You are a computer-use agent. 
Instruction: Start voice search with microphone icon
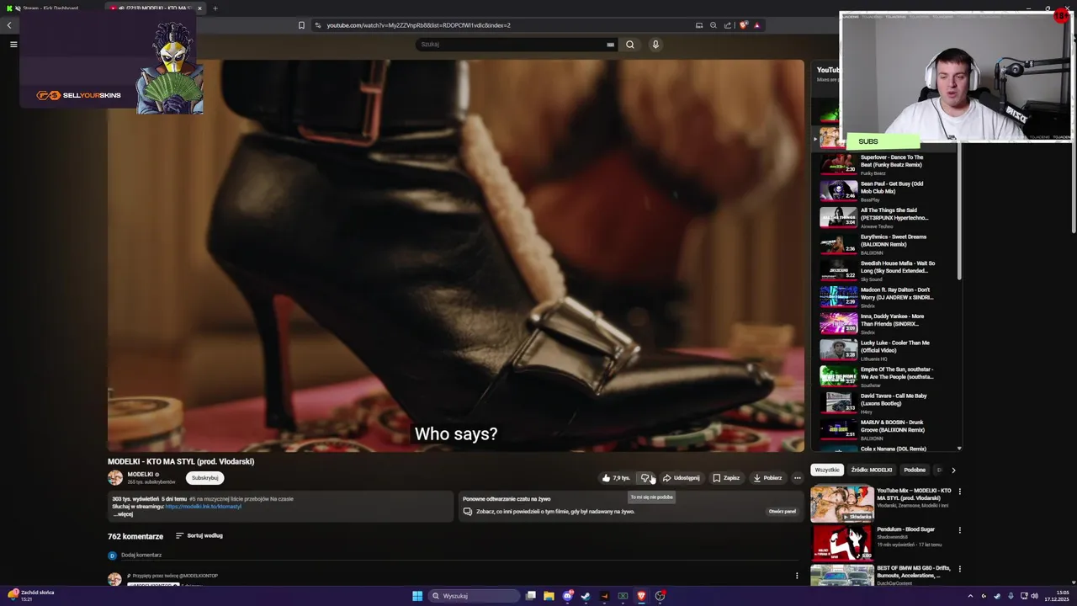(x=655, y=45)
